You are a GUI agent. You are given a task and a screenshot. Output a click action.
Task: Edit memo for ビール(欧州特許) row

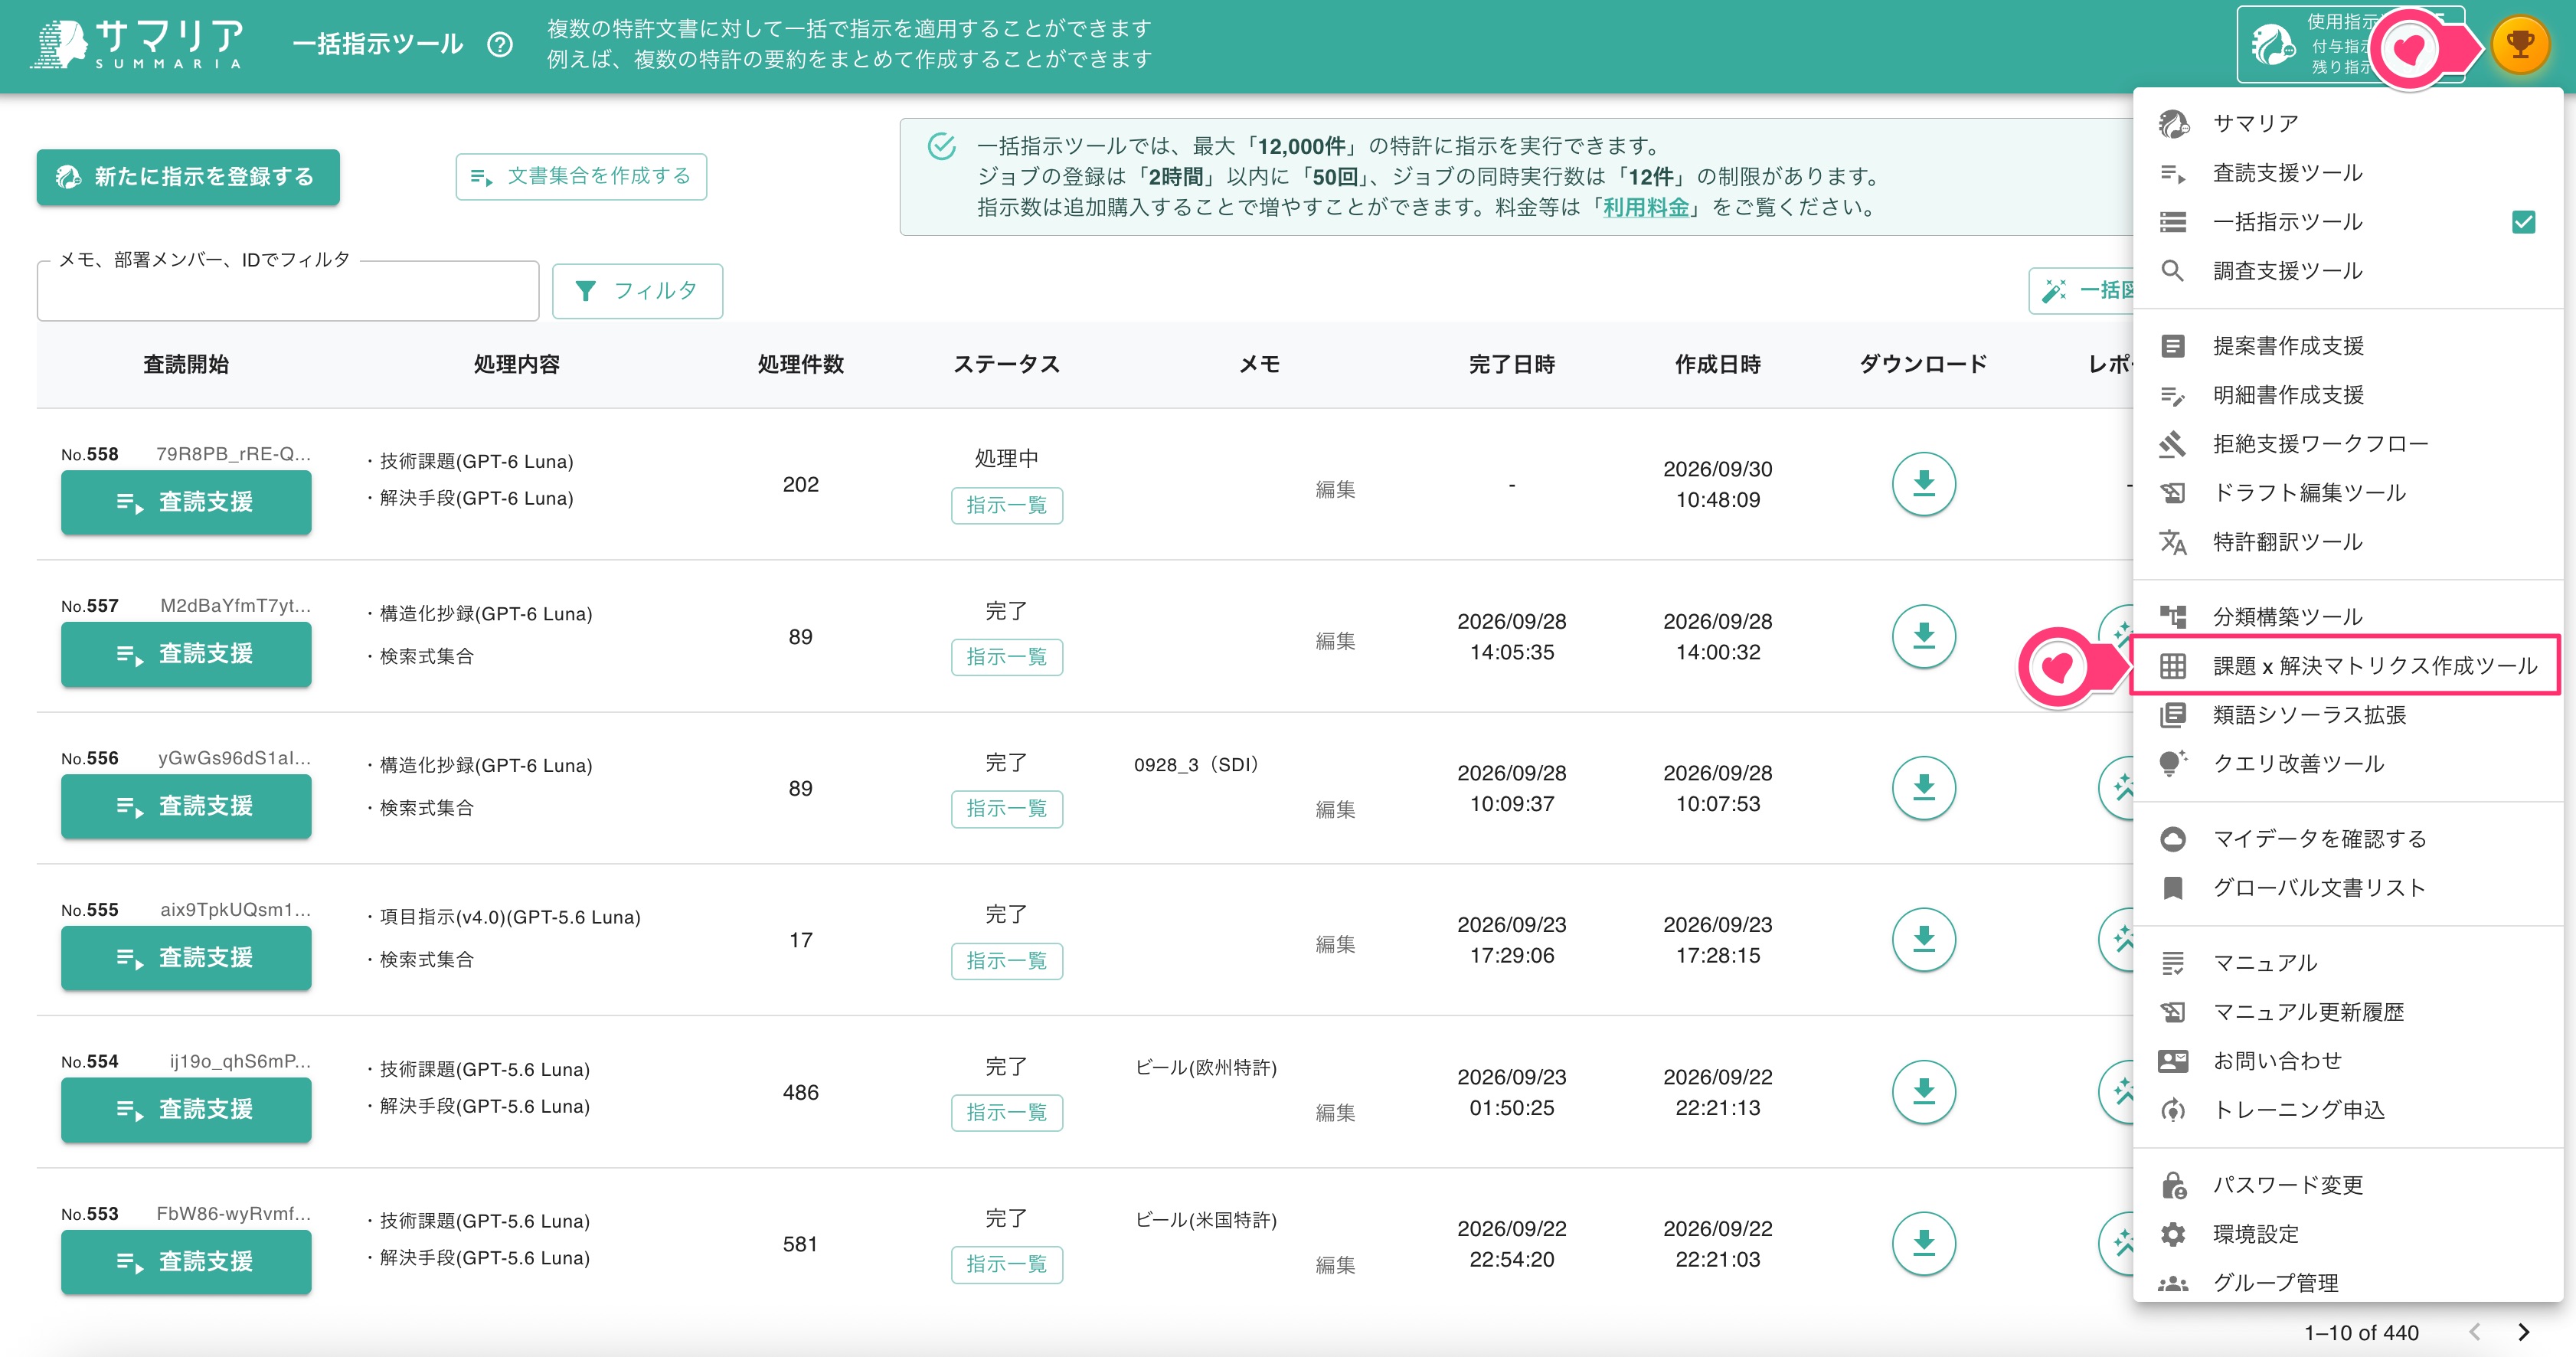point(1335,1112)
